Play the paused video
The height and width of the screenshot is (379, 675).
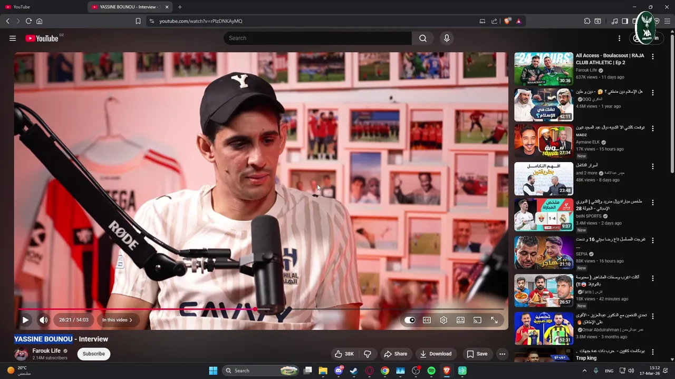pyautogui.click(x=25, y=320)
